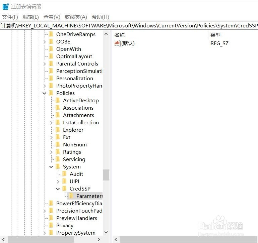Click the NonEnum folder icon
Screen dimensions: 258x243
click(58, 144)
